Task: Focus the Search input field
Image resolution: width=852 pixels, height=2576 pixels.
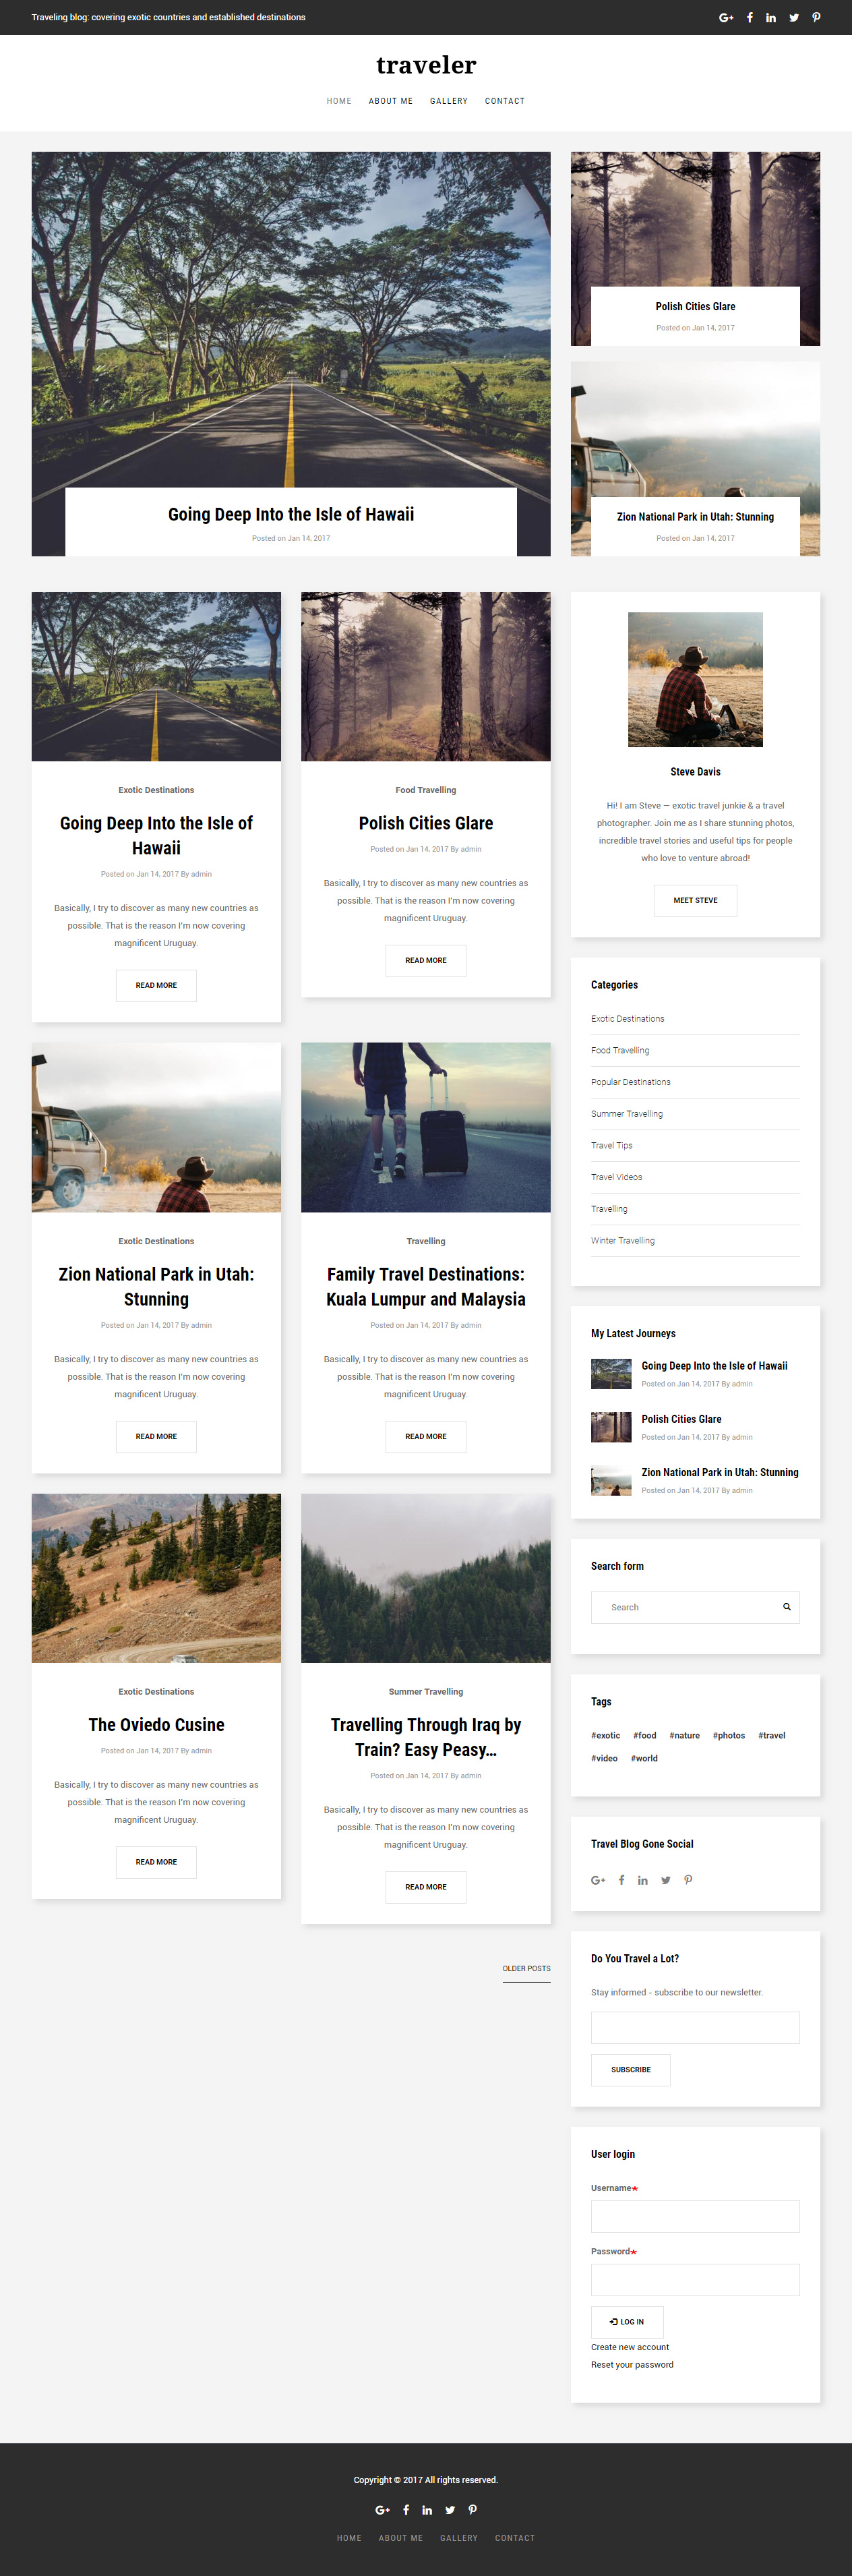Action: 695,1607
